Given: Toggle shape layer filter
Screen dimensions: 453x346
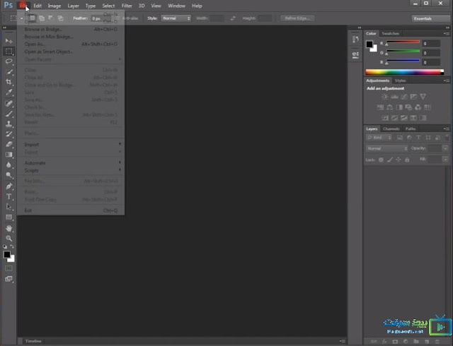Looking at the screenshot, I should pos(428,138).
